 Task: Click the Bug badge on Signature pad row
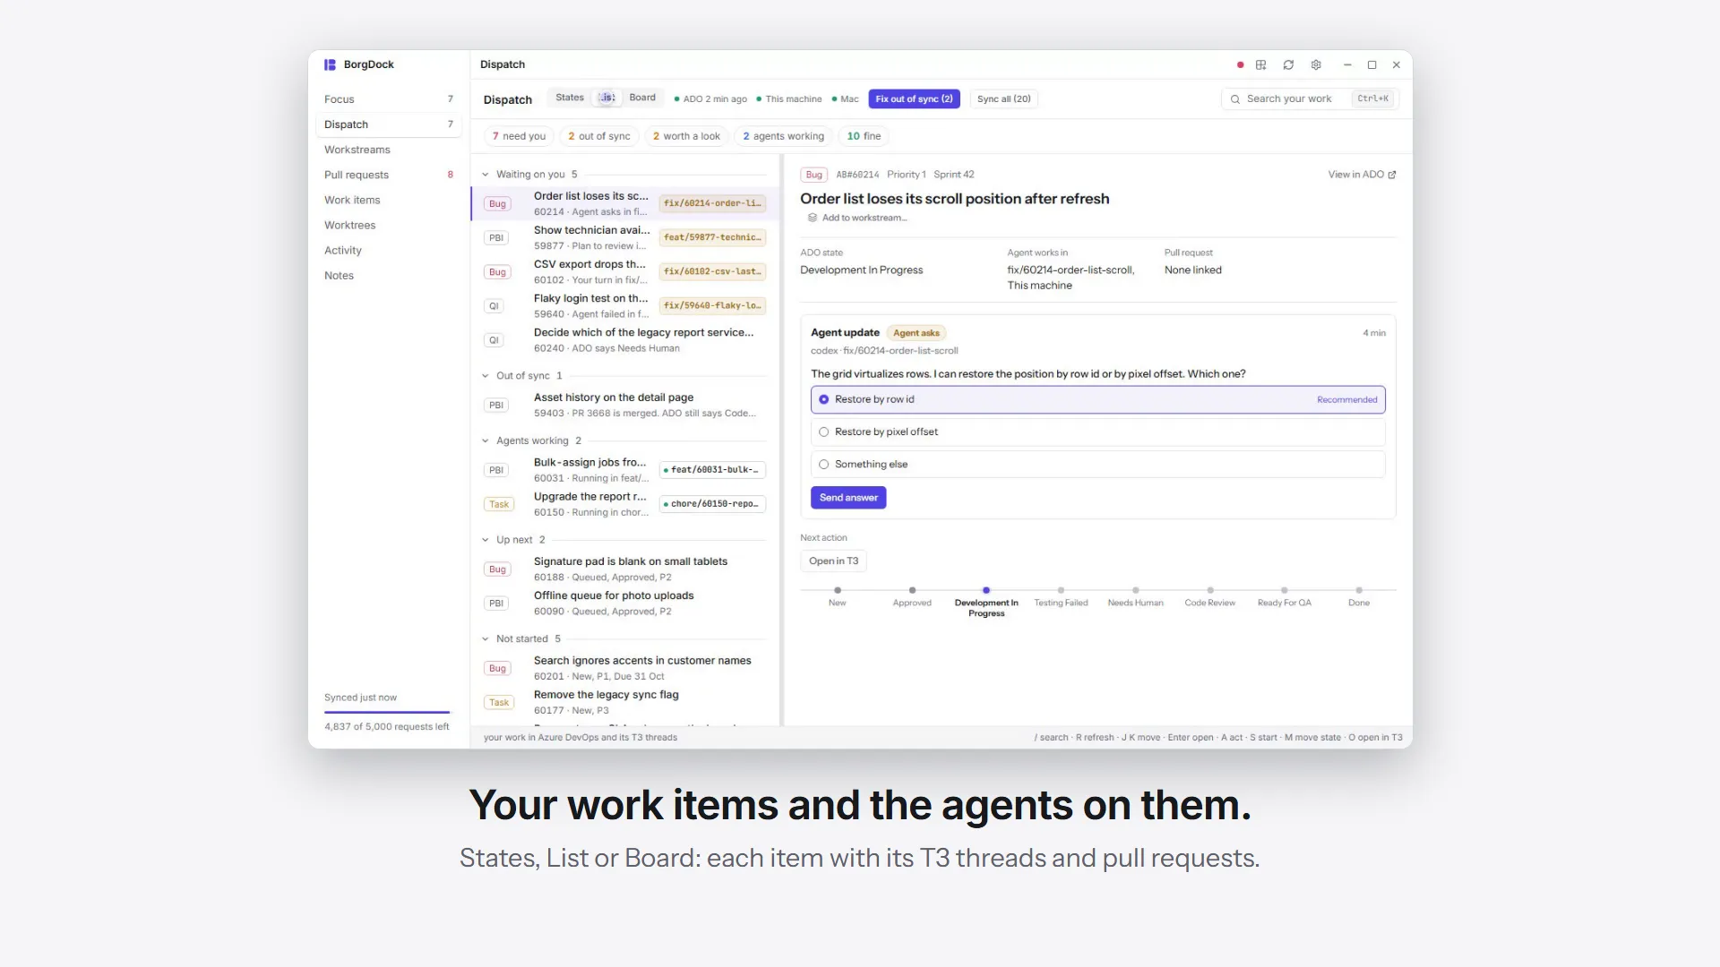click(x=497, y=569)
